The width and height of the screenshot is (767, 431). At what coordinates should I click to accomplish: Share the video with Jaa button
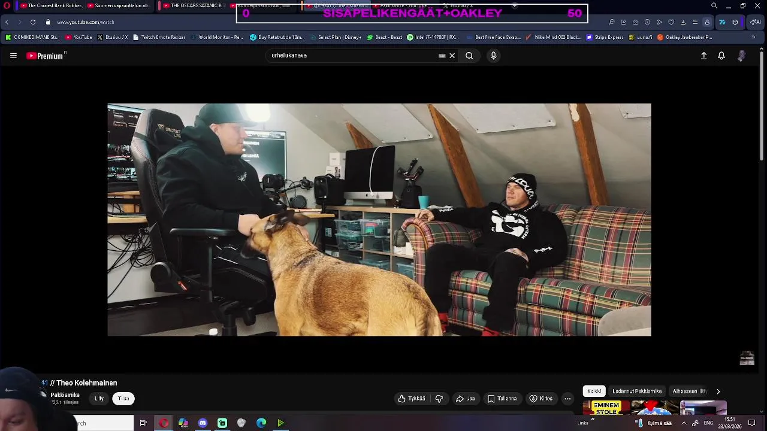tap(465, 399)
